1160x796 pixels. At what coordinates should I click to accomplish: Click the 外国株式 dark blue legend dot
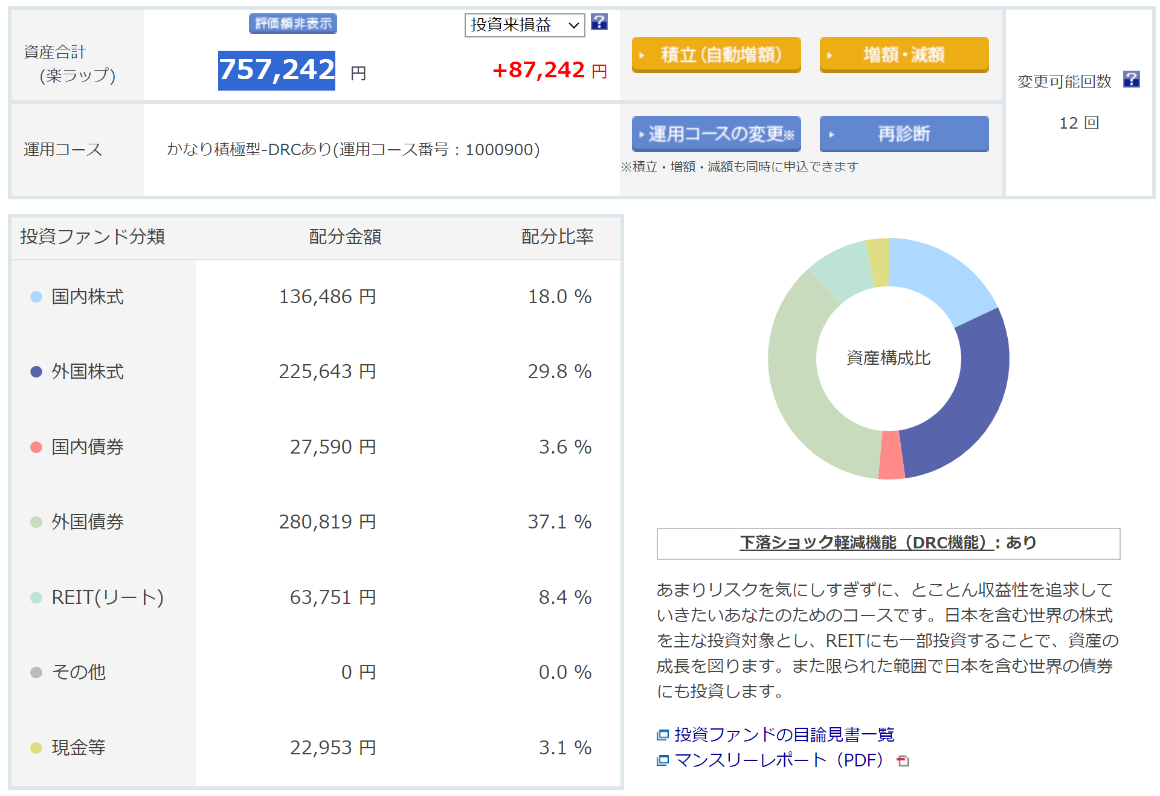36,372
